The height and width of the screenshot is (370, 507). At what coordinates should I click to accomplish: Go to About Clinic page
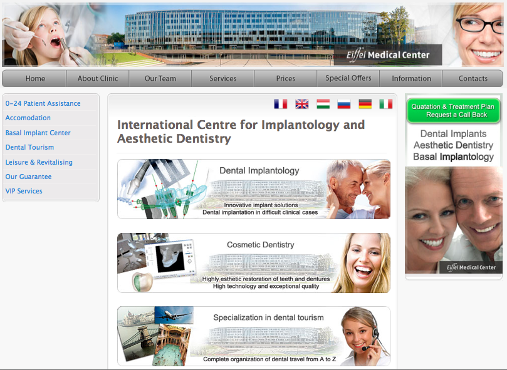point(98,78)
